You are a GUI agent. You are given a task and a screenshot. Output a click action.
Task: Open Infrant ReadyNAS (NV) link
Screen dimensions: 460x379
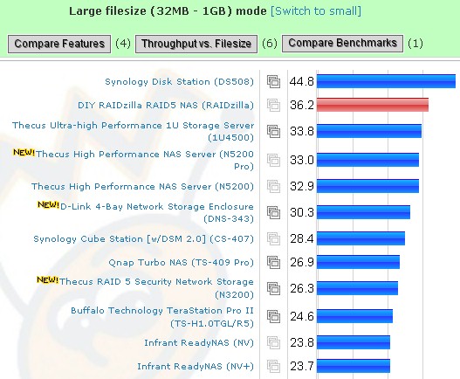click(199, 343)
